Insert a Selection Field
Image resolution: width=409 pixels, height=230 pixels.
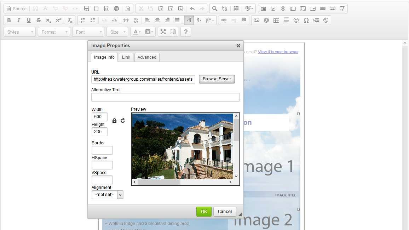(x=313, y=8)
